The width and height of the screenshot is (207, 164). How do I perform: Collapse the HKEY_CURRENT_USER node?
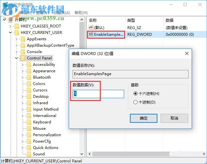coord(11,33)
